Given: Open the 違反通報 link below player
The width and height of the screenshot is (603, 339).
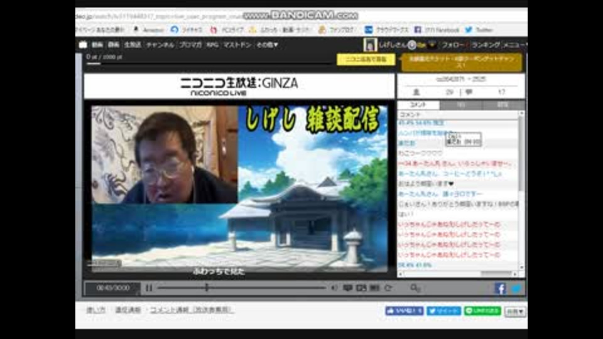Looking at the screenshot, I should [x=128, y=309].
